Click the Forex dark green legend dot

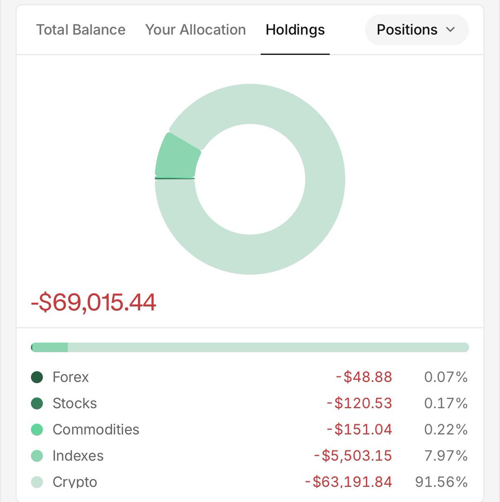[x=37, y=377]
